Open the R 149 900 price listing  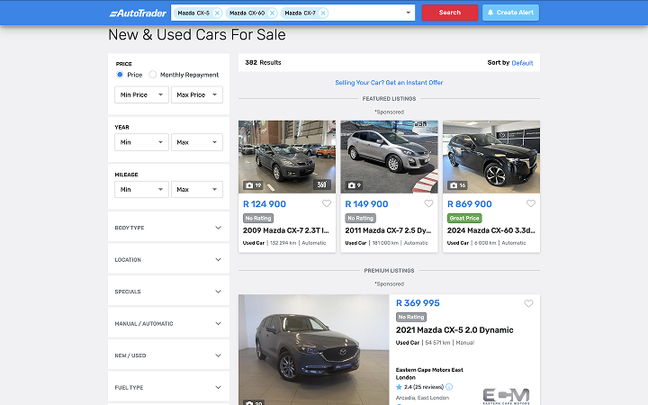366,204
